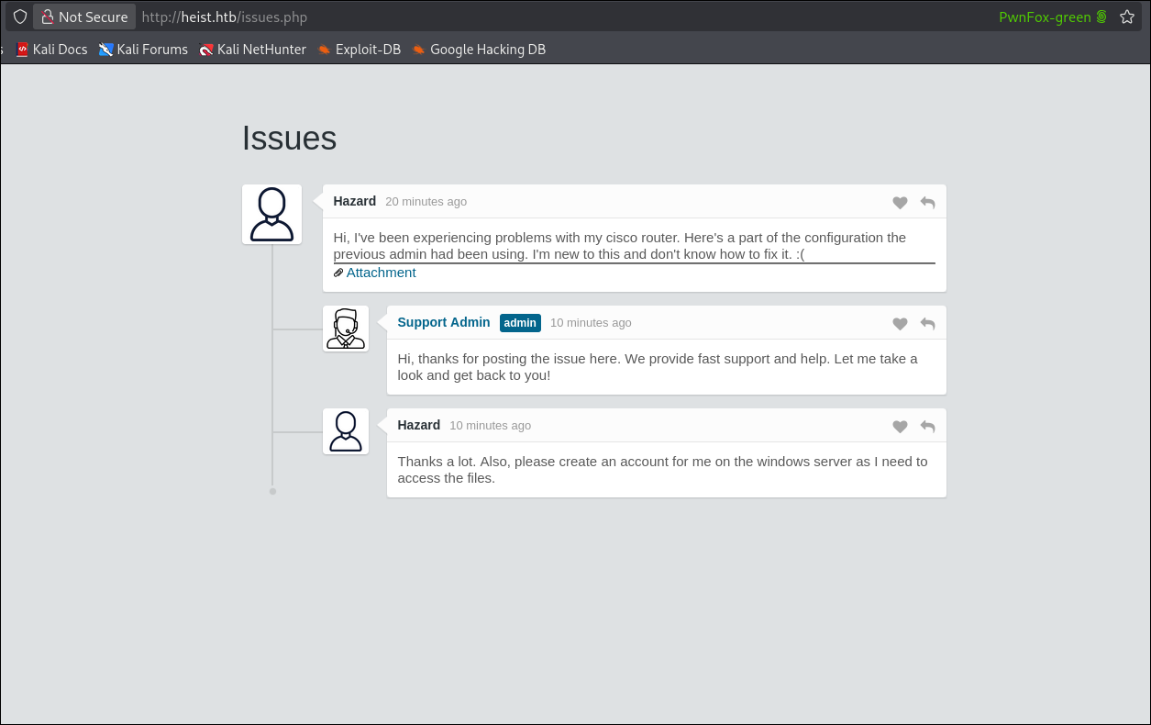The height and width of the screenshot is (725, 1151).
Task: Show Not Secure connection details
Action: pyautogui.click(x=84, y=17)
